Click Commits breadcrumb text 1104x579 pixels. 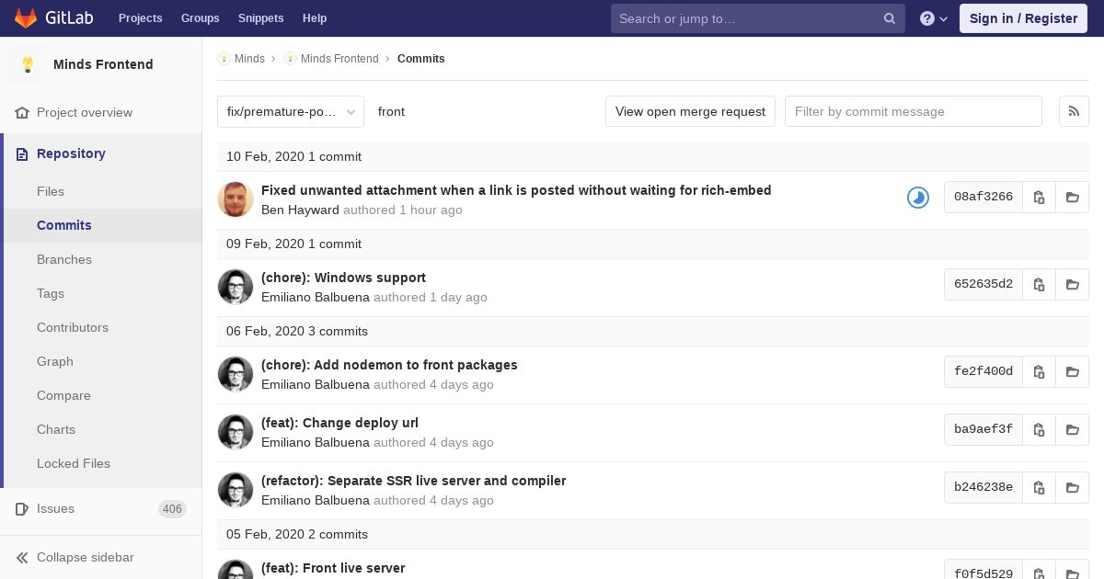pyautogui.click(x=421, y=59)
